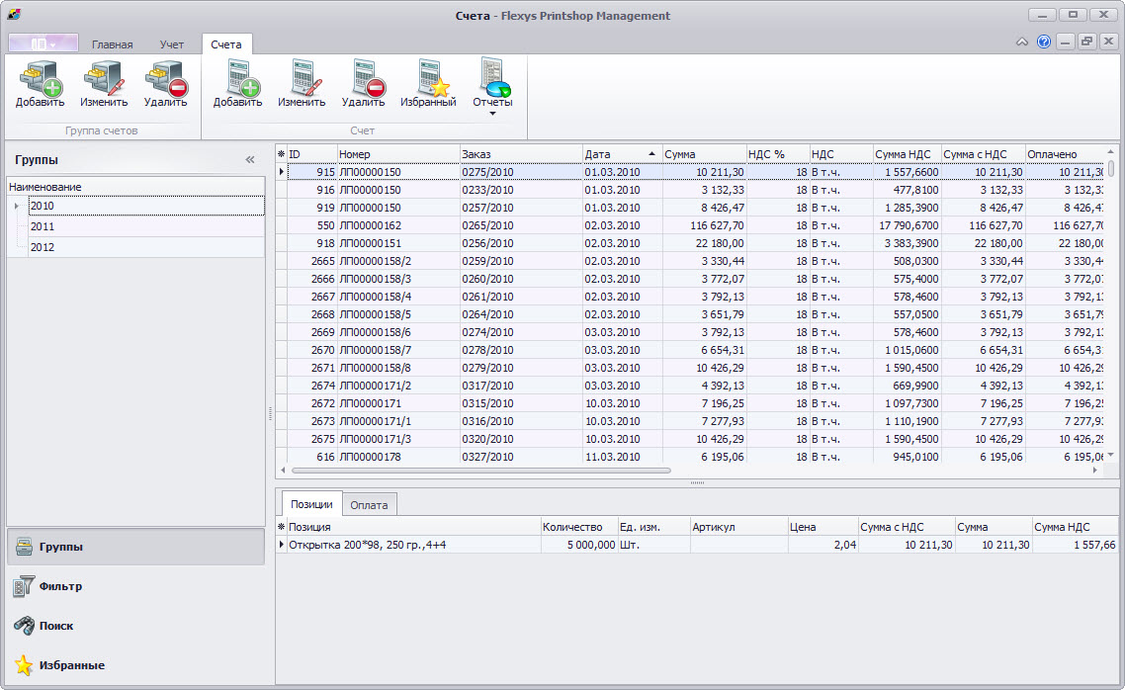Add a new invoice in the Счет section
This screenshot has height=690, width=1125.
(x=237, y=85)
